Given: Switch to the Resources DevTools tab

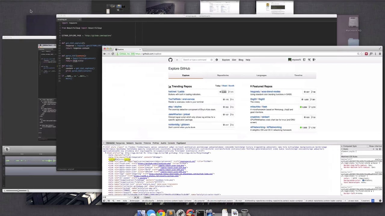Looking at the screenshot, I should coord(120,143).
